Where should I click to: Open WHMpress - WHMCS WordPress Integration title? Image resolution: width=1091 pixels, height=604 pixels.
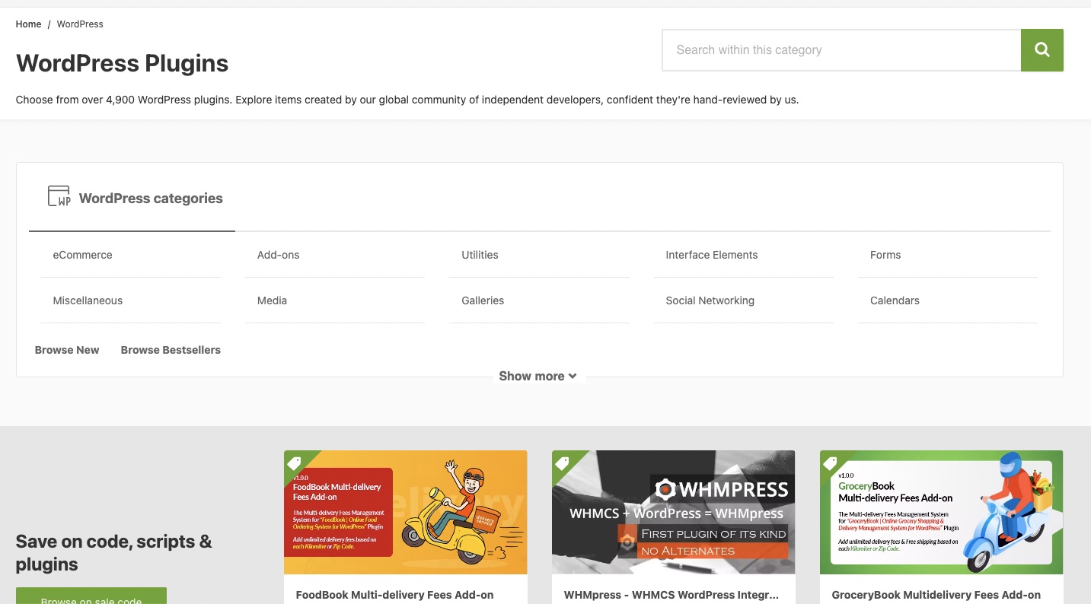tap(672, 595)
